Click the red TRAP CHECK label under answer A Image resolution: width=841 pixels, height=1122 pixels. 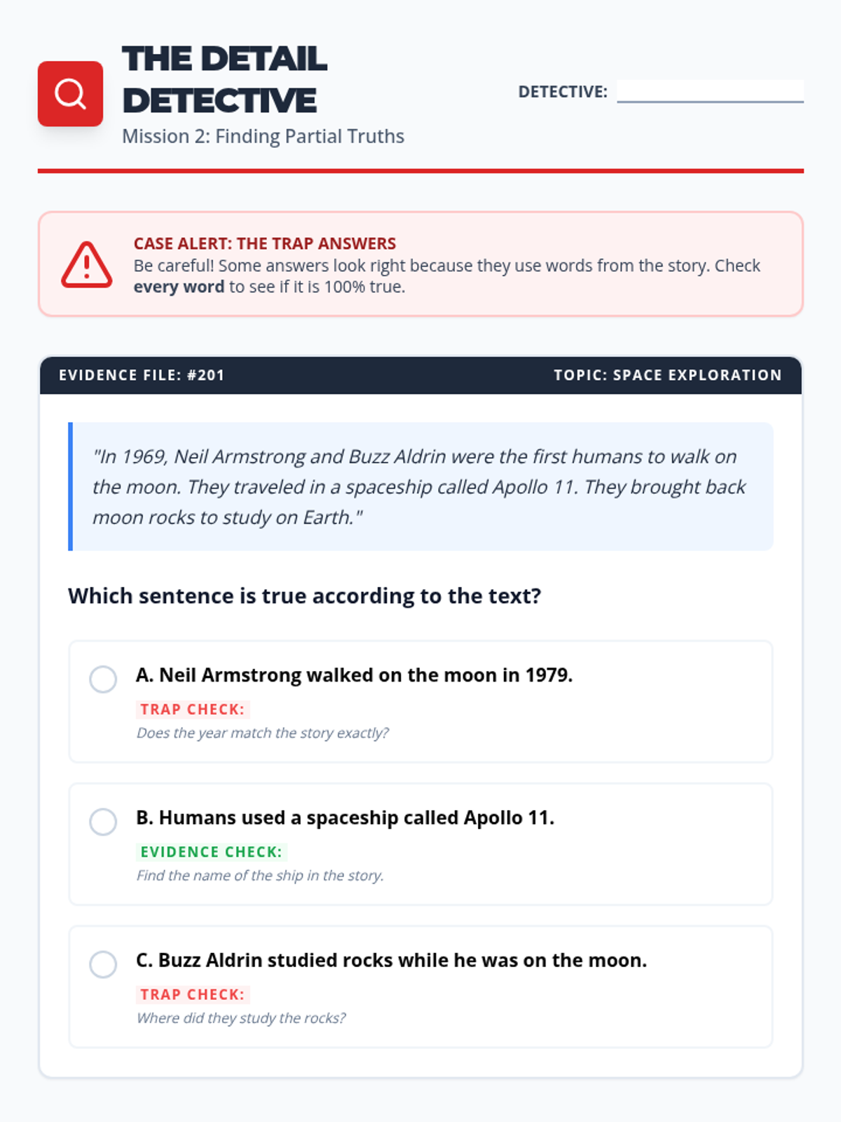pyautogui.click(x=192, y=710)
